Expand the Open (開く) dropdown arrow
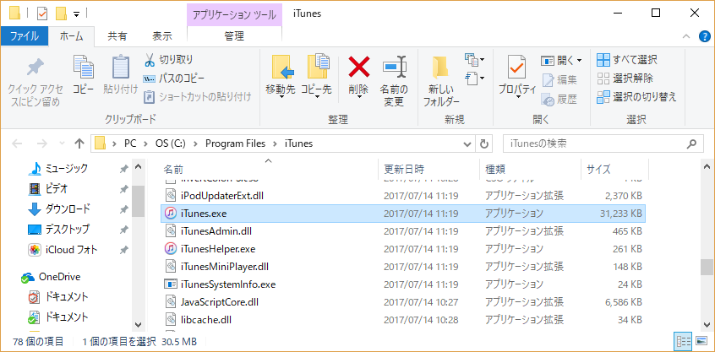715x352 pixels. click(x=579, y=60)
